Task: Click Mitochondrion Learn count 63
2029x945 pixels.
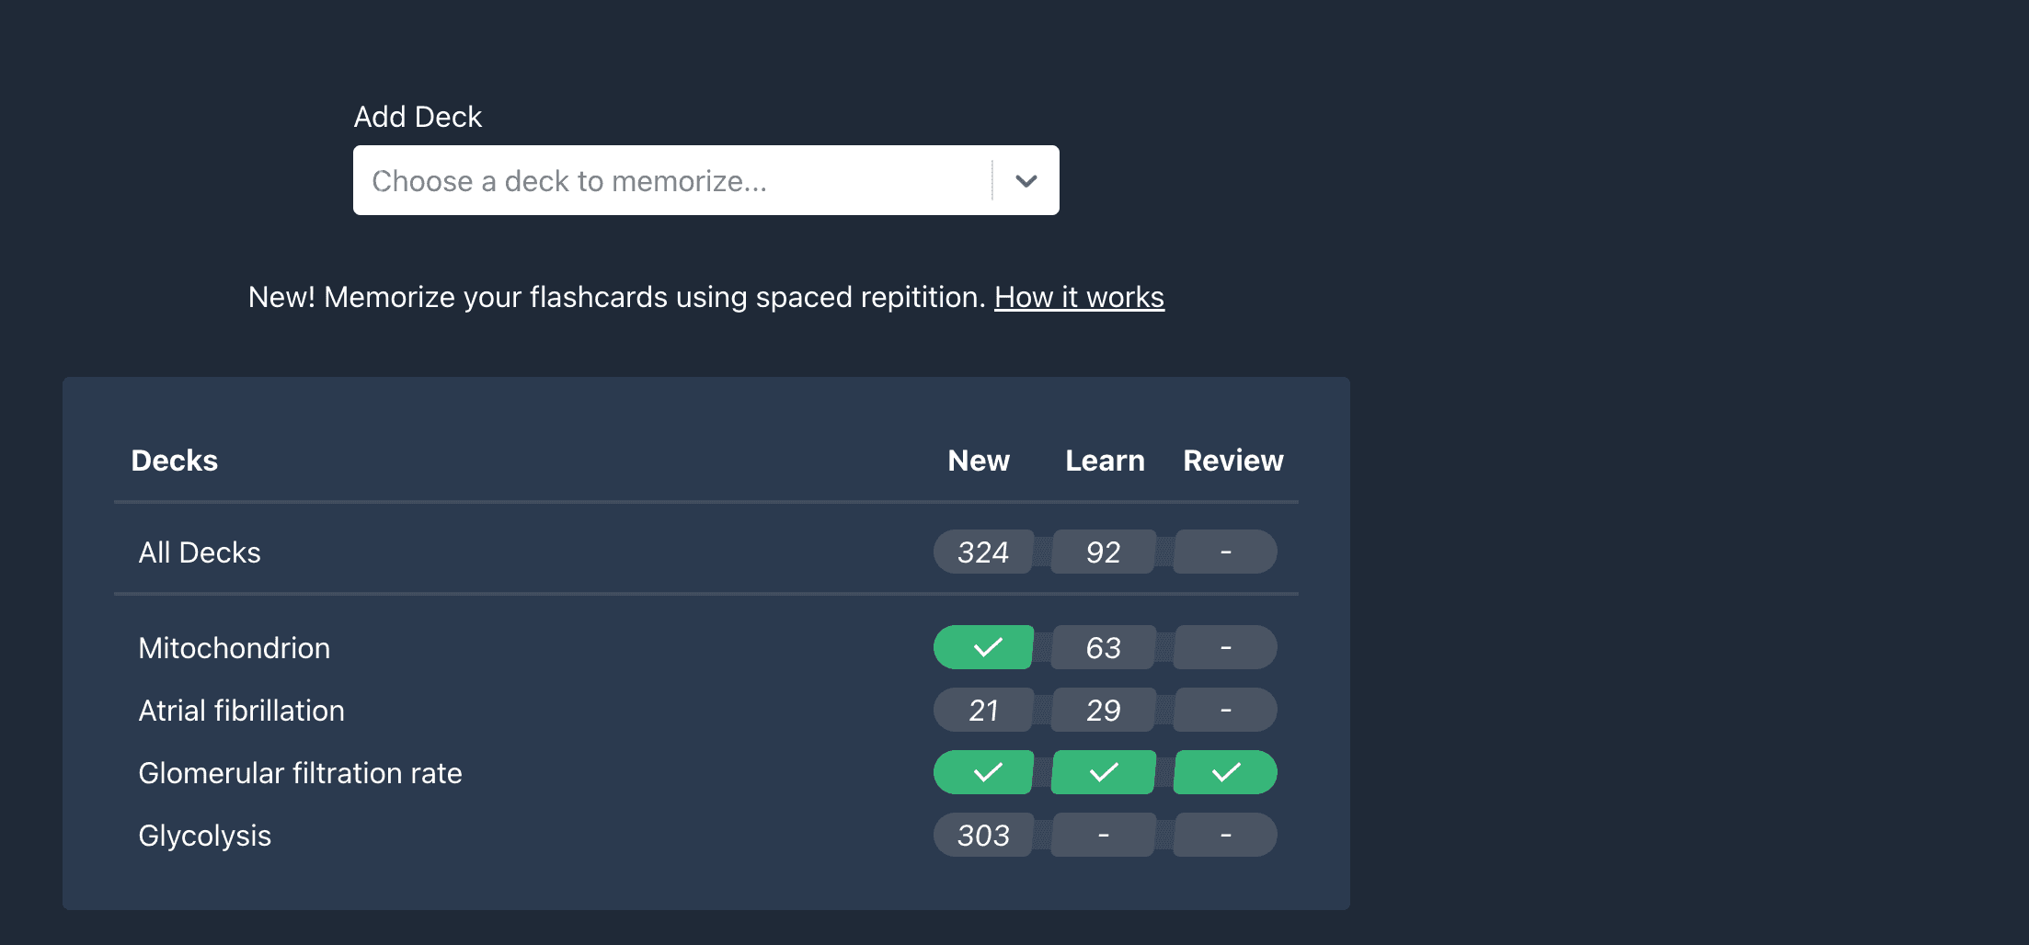Action: [1103, 647]
